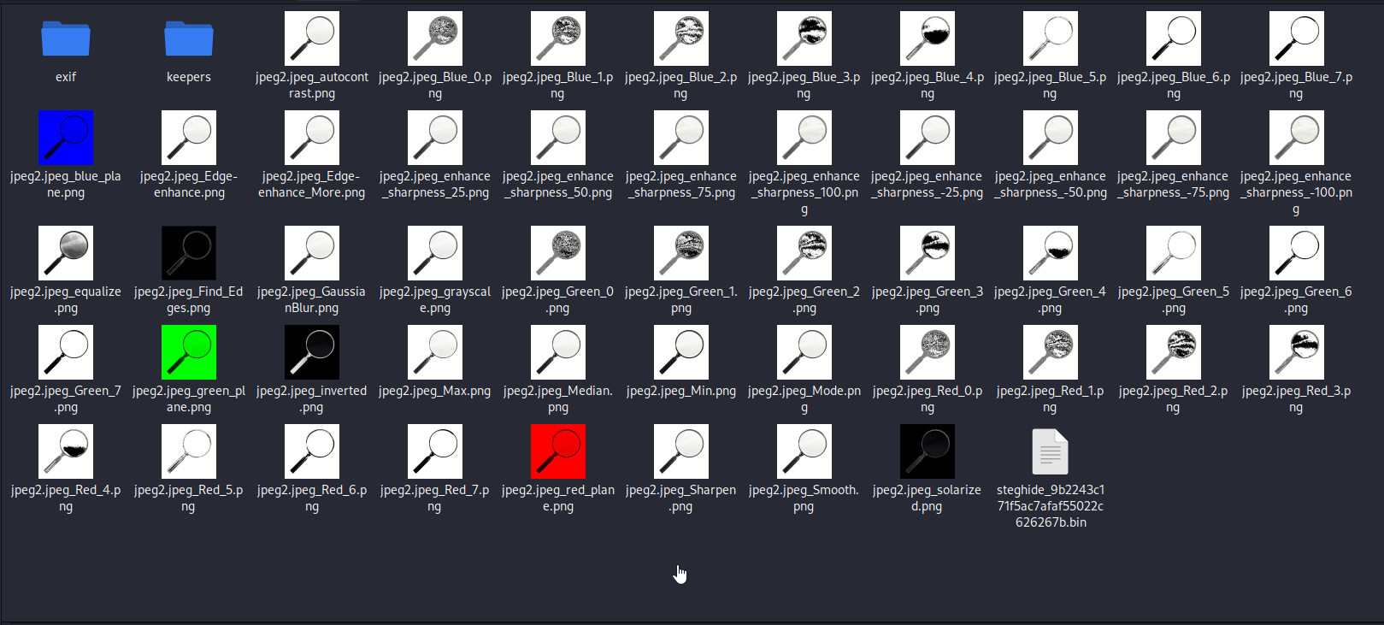Select the dark jpeg2.jpeg_solarized.png image
The image size is (1384, 625).
[928, 451]
